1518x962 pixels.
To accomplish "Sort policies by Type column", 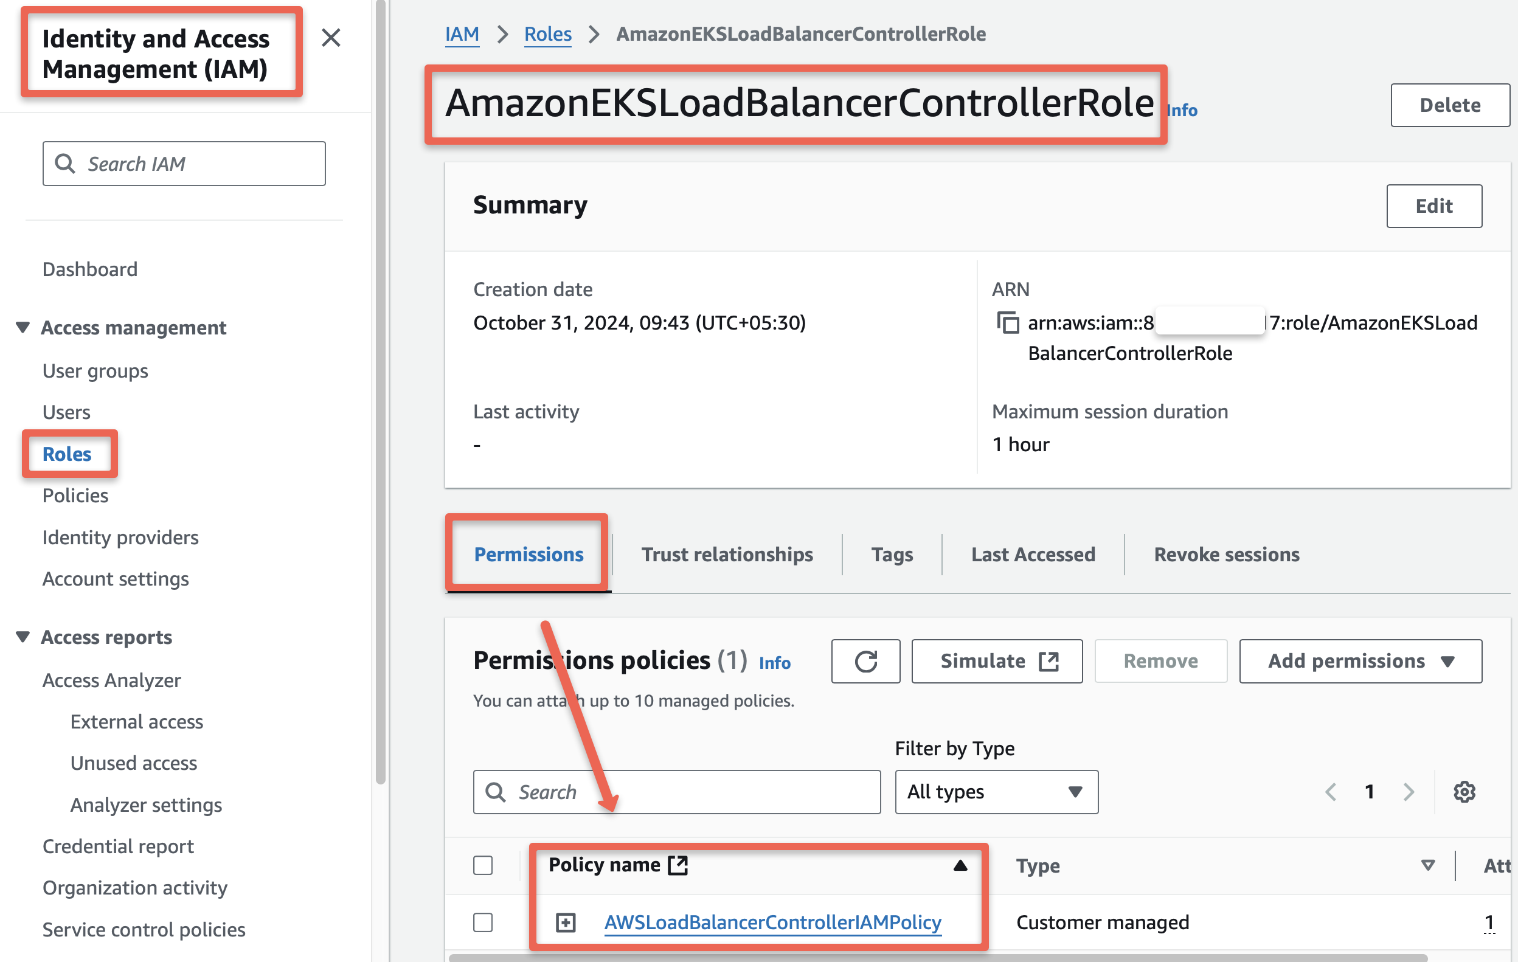I will 1037,865.
